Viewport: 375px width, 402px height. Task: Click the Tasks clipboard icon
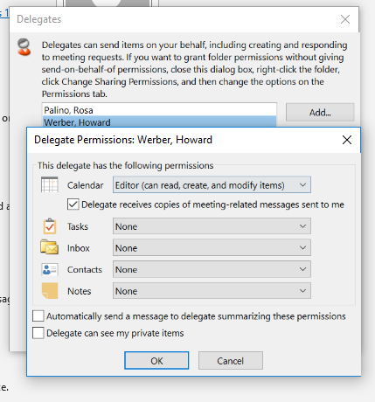click(50, 226)
